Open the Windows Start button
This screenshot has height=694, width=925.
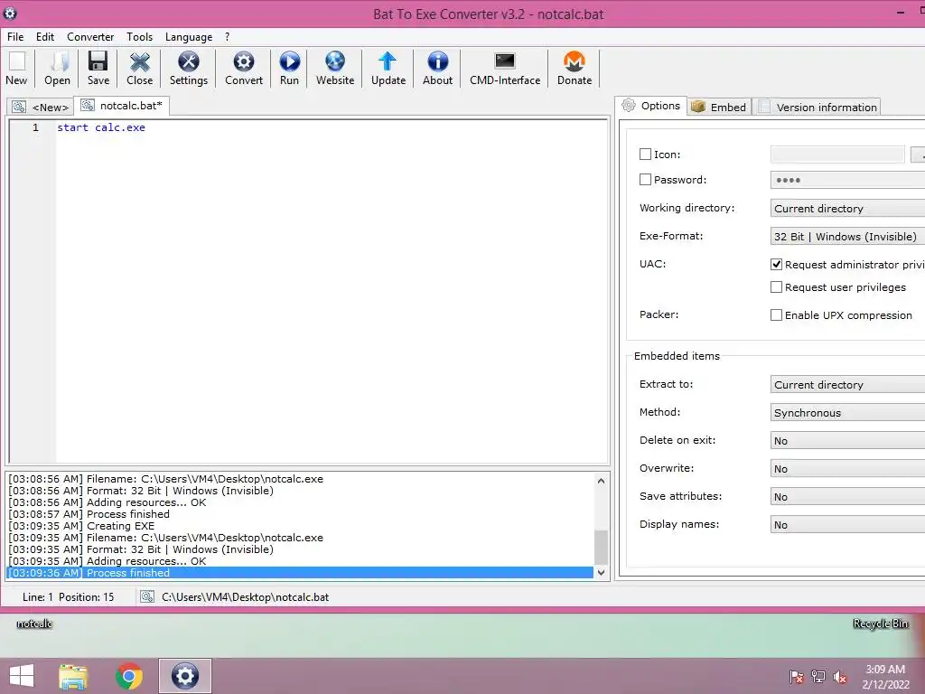(x=22, y=676)
